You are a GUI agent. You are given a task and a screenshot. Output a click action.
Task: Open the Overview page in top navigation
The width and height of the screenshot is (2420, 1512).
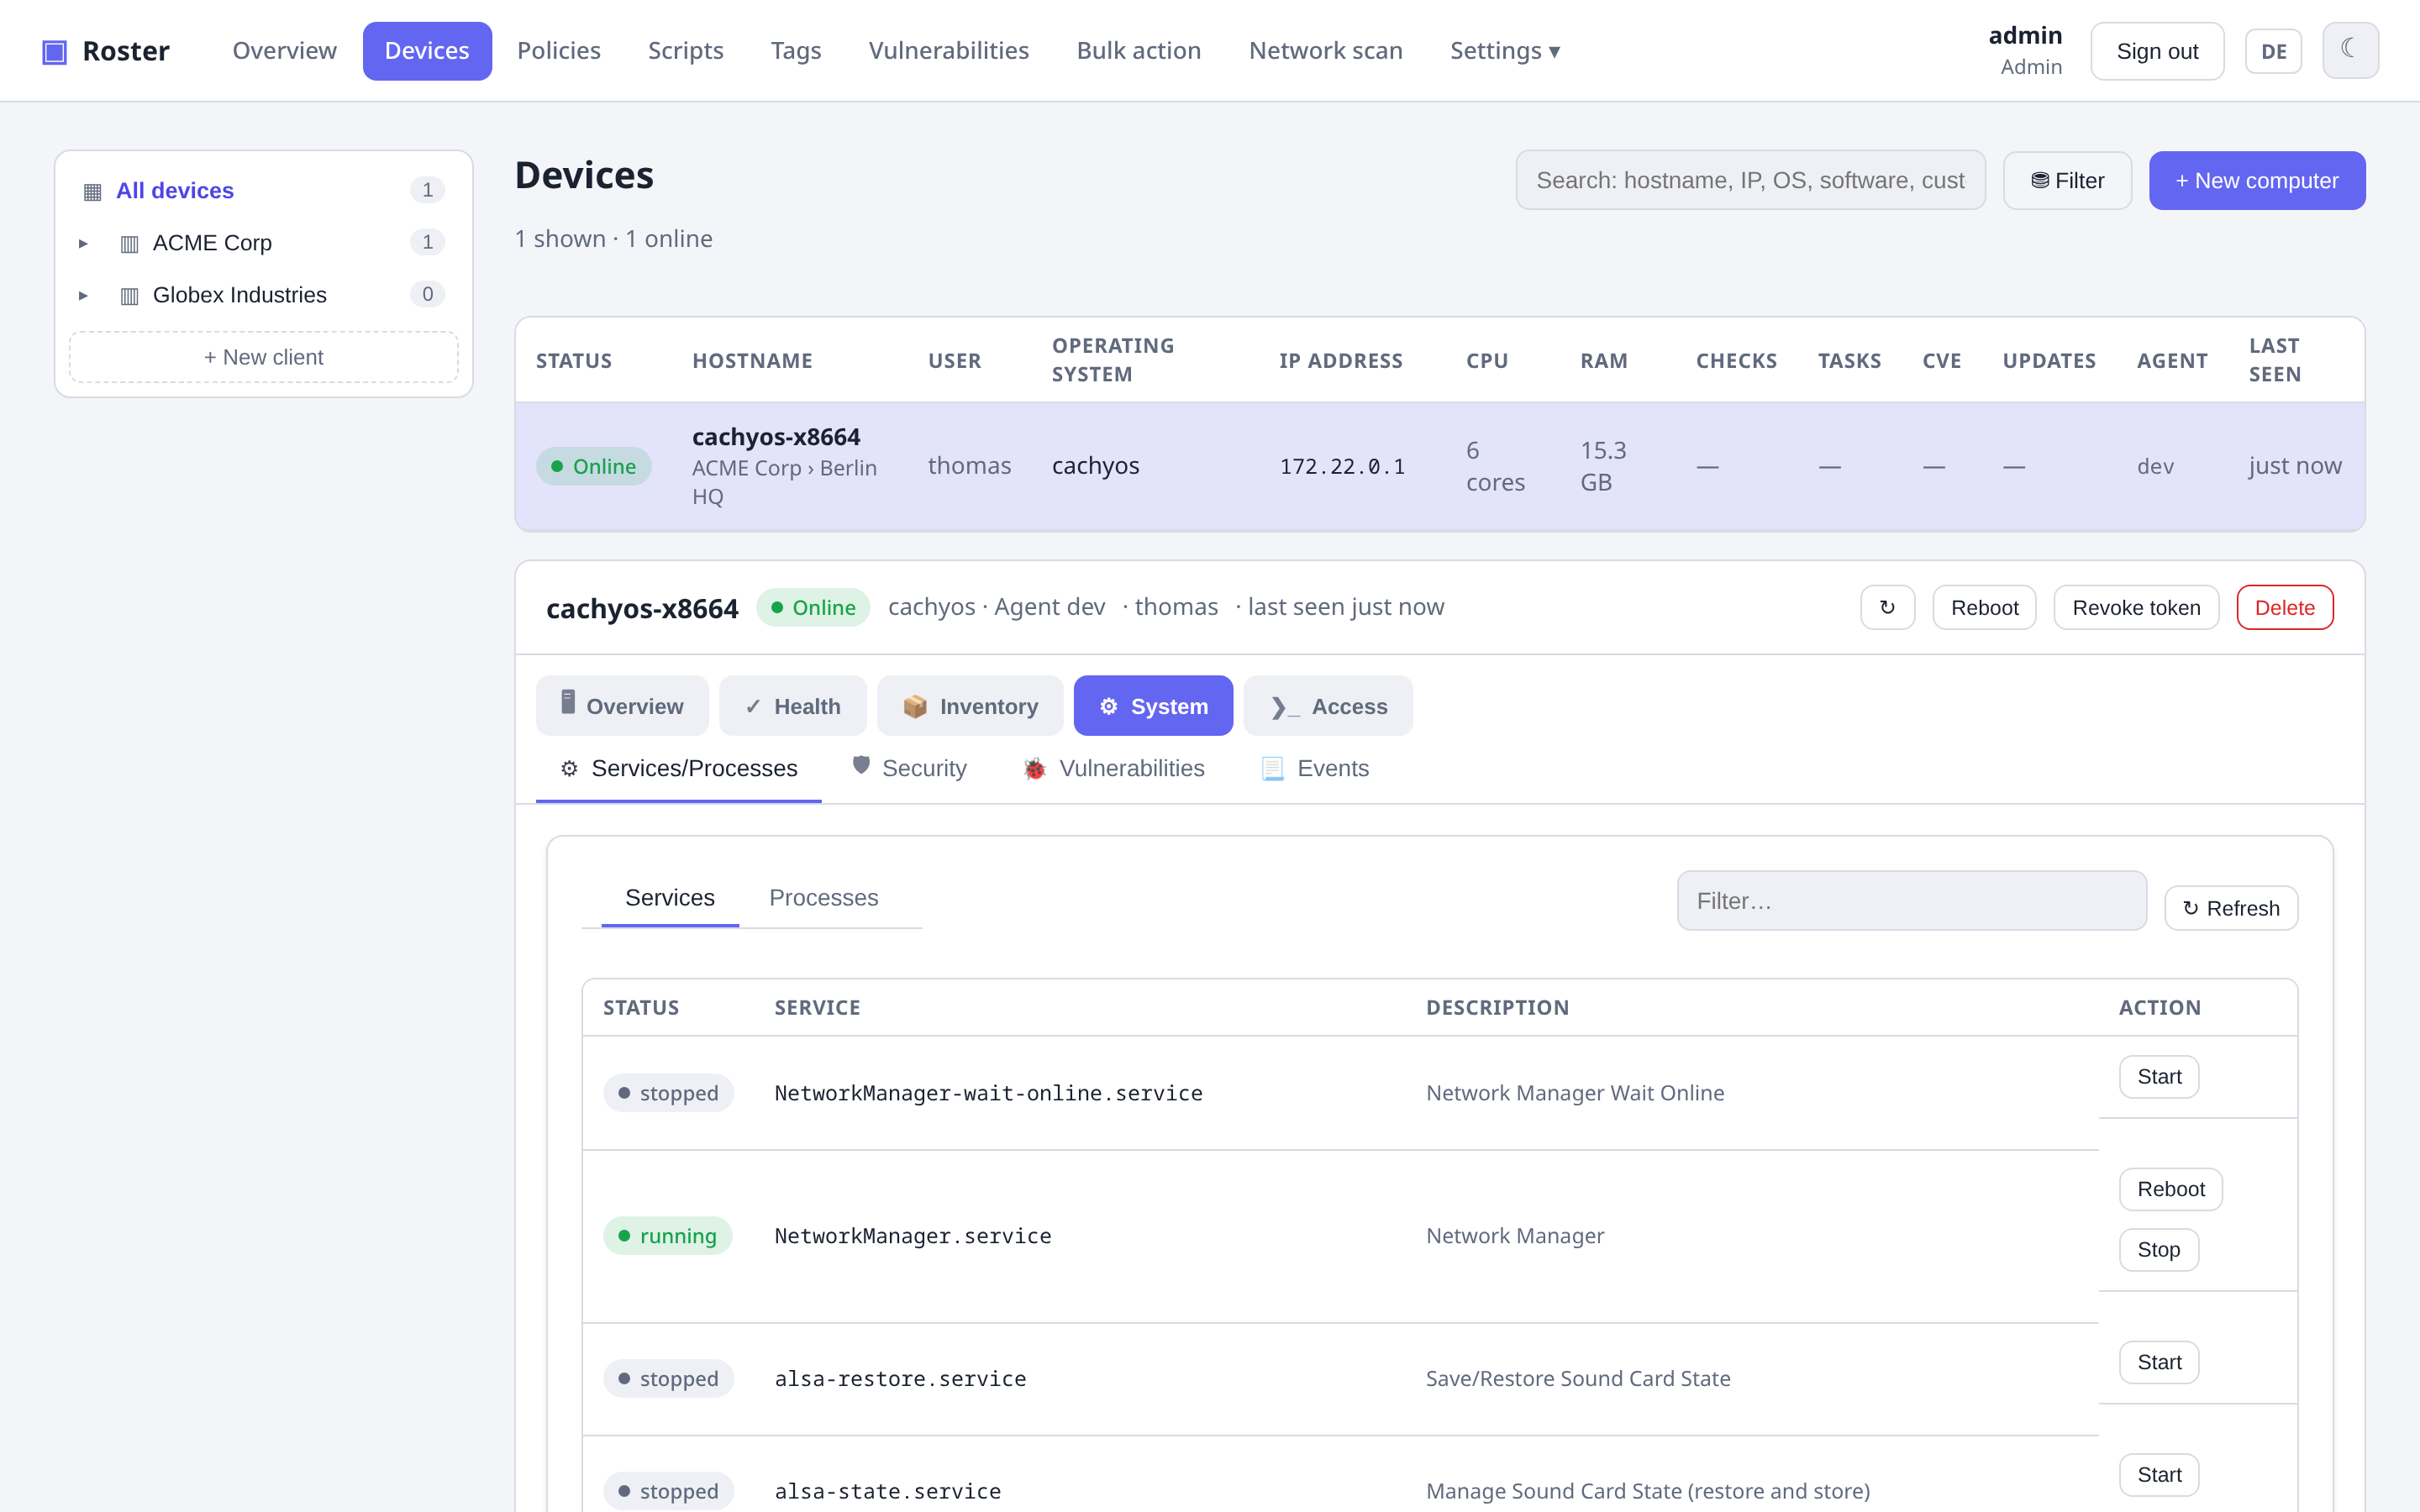point(284,51)
